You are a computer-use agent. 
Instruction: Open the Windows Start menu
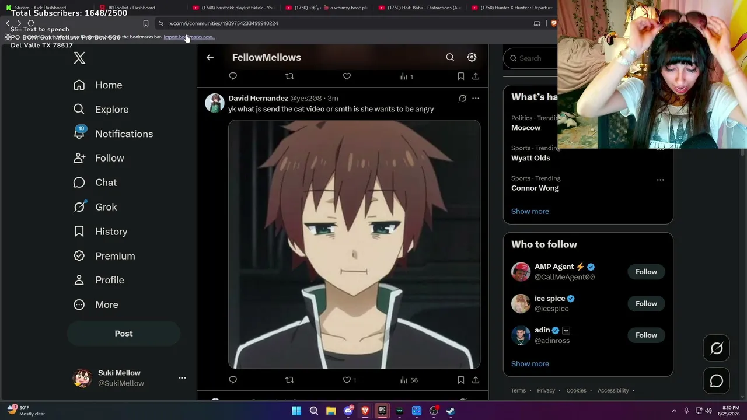click(296, 411)
